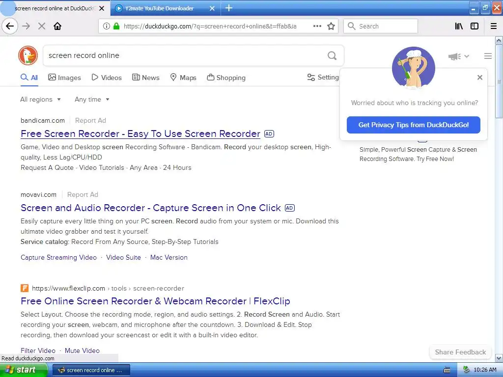
Task: Click the vertical scrollbar up arrow
Action: tap(499, 40)
